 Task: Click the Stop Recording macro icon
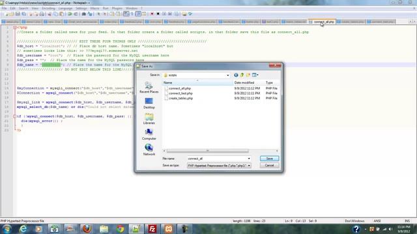click(x=158, y=14)
